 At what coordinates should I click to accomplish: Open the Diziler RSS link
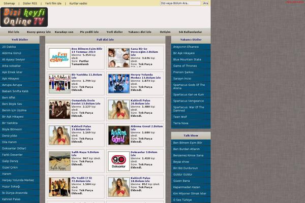30,4
